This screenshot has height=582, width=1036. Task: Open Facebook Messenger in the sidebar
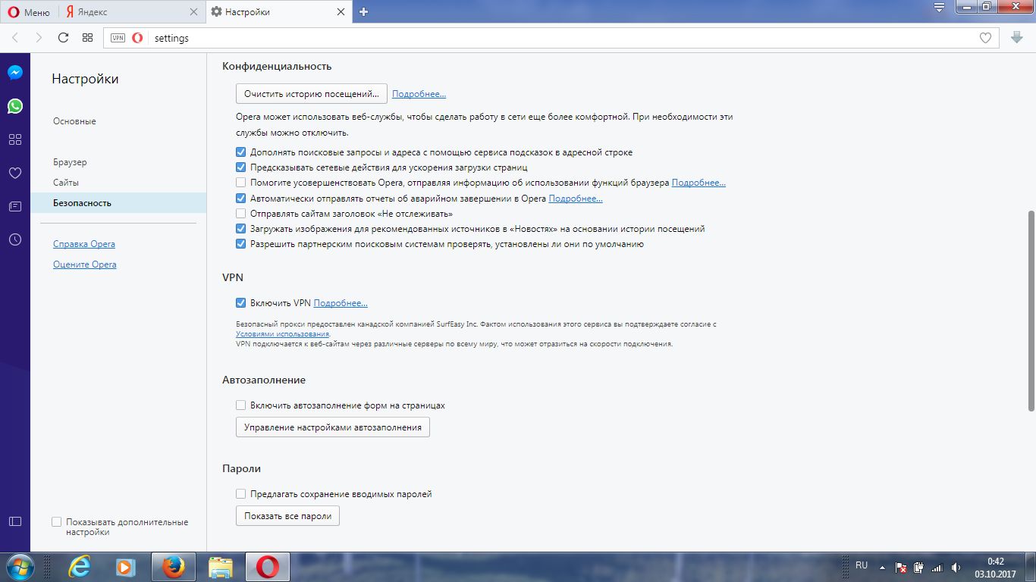[15, 73]
